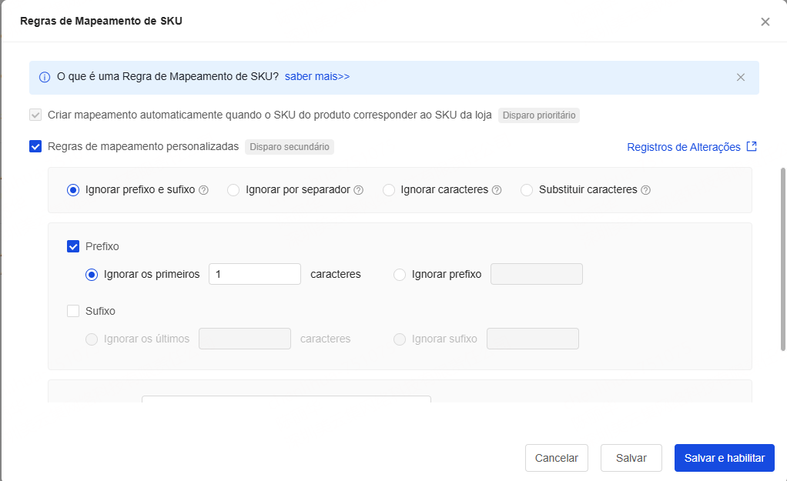
Task: Select Ignorar os primeiros radio button
Action: [x=92, y=275]
